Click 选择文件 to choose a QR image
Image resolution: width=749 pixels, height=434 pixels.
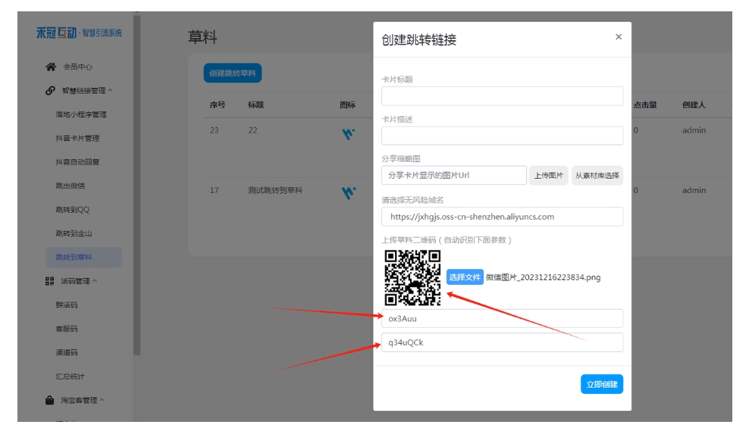pyautogui.click(x=465, y=277)
